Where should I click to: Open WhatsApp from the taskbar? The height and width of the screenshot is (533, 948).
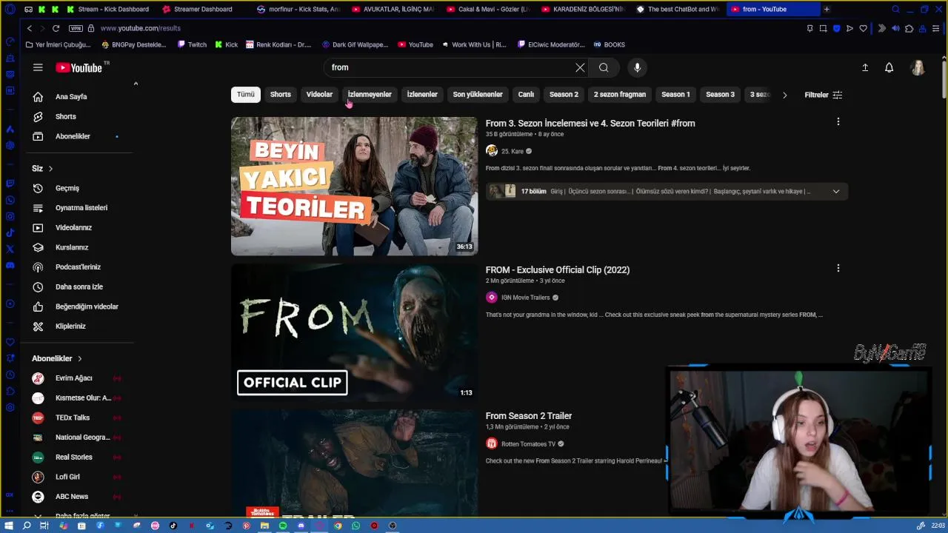(x=356, y=526)
